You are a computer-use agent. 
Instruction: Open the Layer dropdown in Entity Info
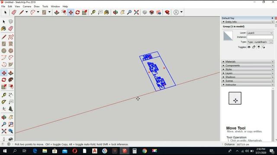coord(260,33)
